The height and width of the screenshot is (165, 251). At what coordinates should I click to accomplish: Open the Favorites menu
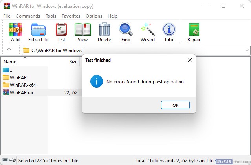pos(71,16)
